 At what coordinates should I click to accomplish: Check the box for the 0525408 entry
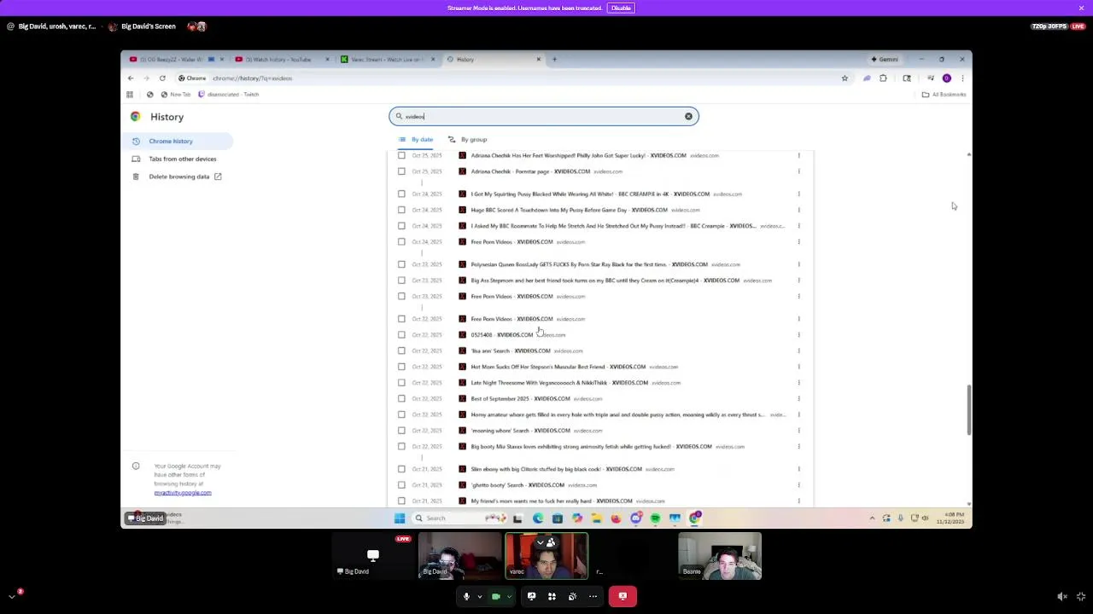tap(401, 334)
